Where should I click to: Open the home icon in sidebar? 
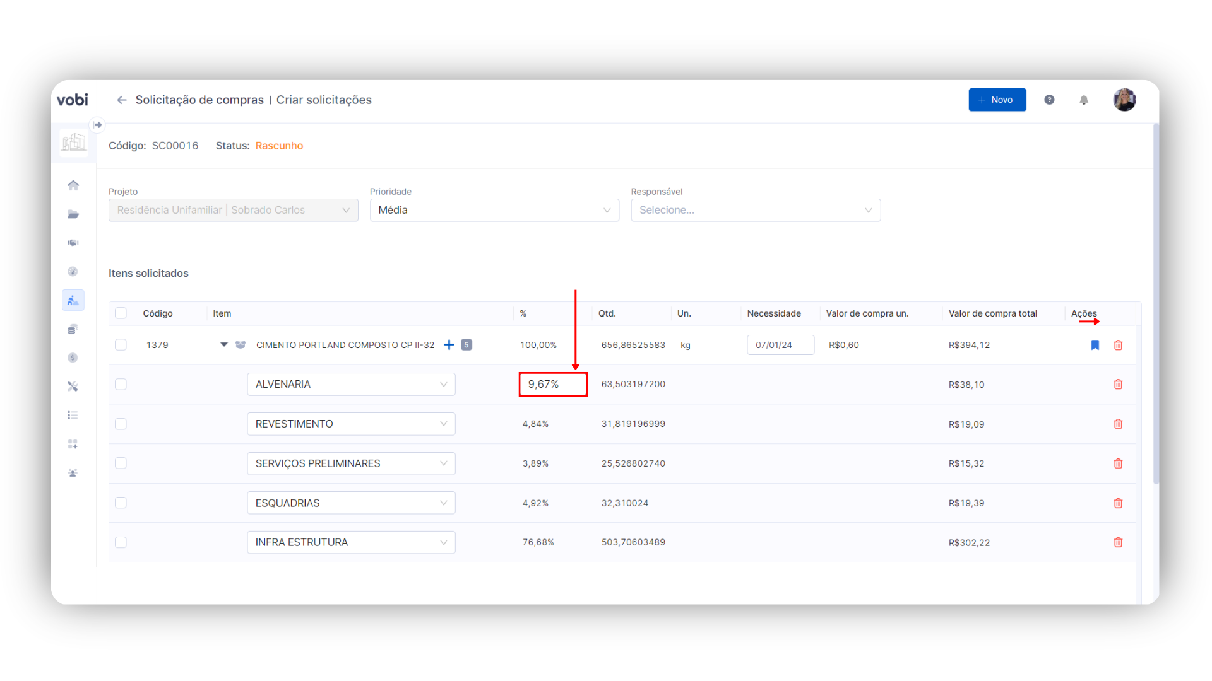73,185
